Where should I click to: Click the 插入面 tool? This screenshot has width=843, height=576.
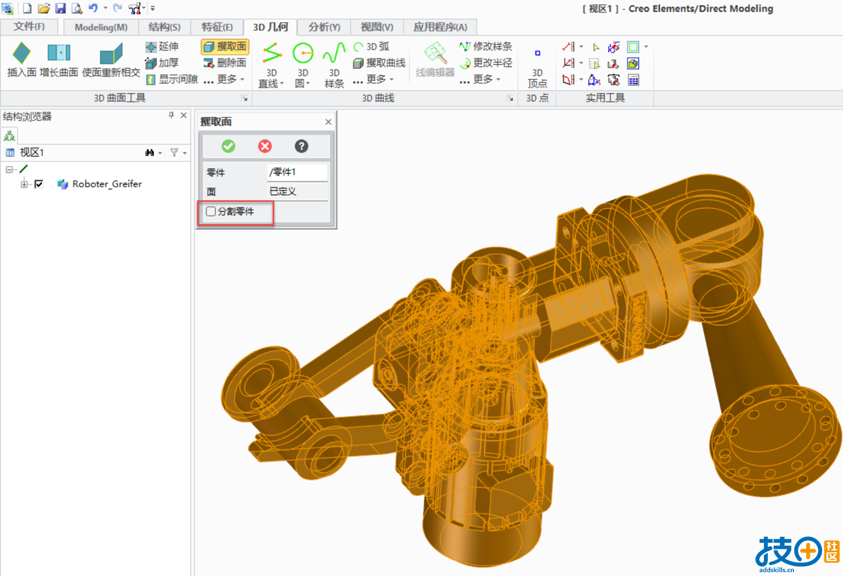[x=22, y=60]
